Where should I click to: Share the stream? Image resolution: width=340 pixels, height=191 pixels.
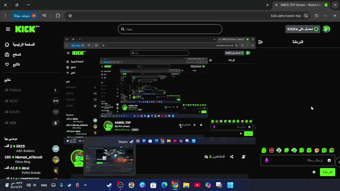(x=232, y=157)
